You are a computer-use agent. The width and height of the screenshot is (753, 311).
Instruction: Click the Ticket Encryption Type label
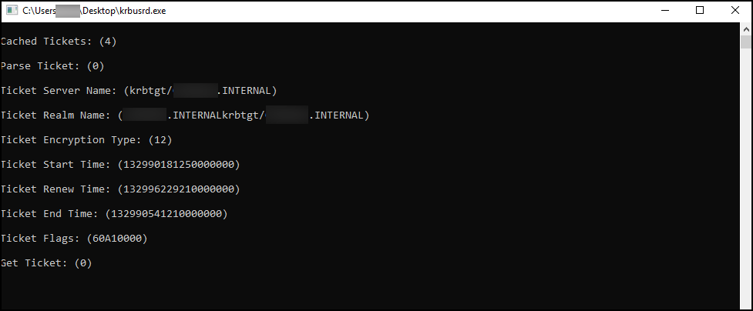72,140
